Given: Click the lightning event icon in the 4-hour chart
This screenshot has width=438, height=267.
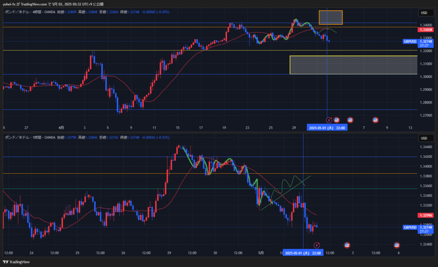Looking at the screenshot, I should [x=329, y=120].
